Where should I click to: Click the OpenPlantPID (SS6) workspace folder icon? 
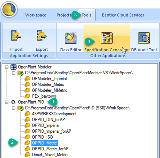pos(21,108)
